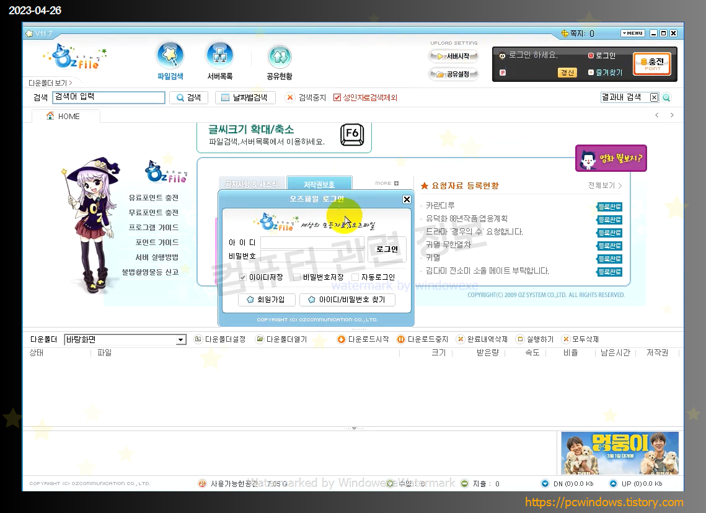The image size is (706, 513).
Task: Toggle the 아이디저장 checkbox
Action: pos(243,277)
